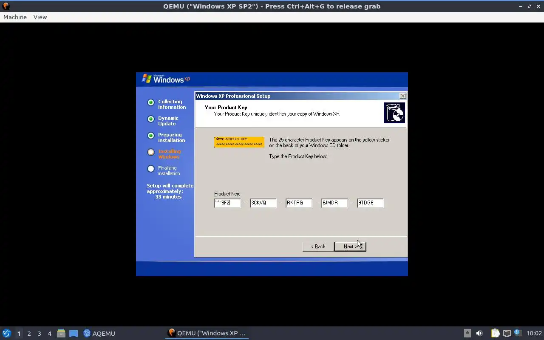The image size is (544, 340).
Task: Click the fifth product key field 9TDG6
Action: [370, 203]
